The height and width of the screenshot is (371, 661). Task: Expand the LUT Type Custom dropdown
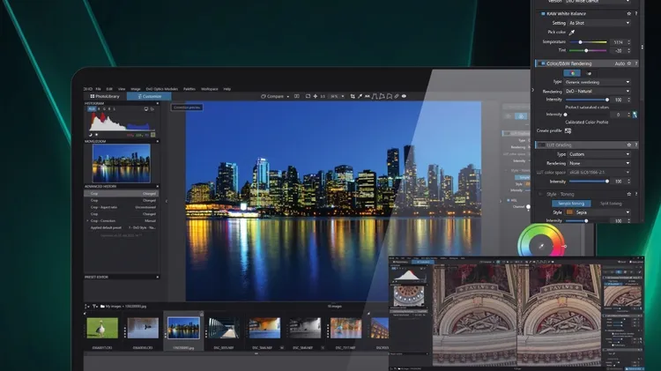click(597, 154)
